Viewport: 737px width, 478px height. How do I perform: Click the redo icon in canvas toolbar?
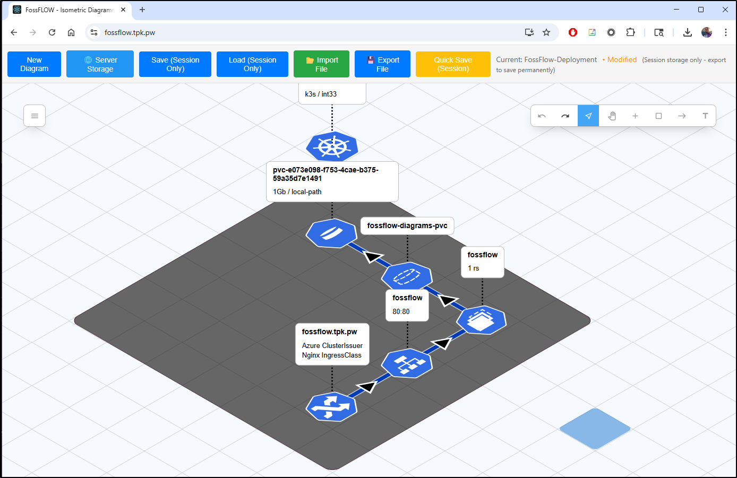(x=565, y=116)
